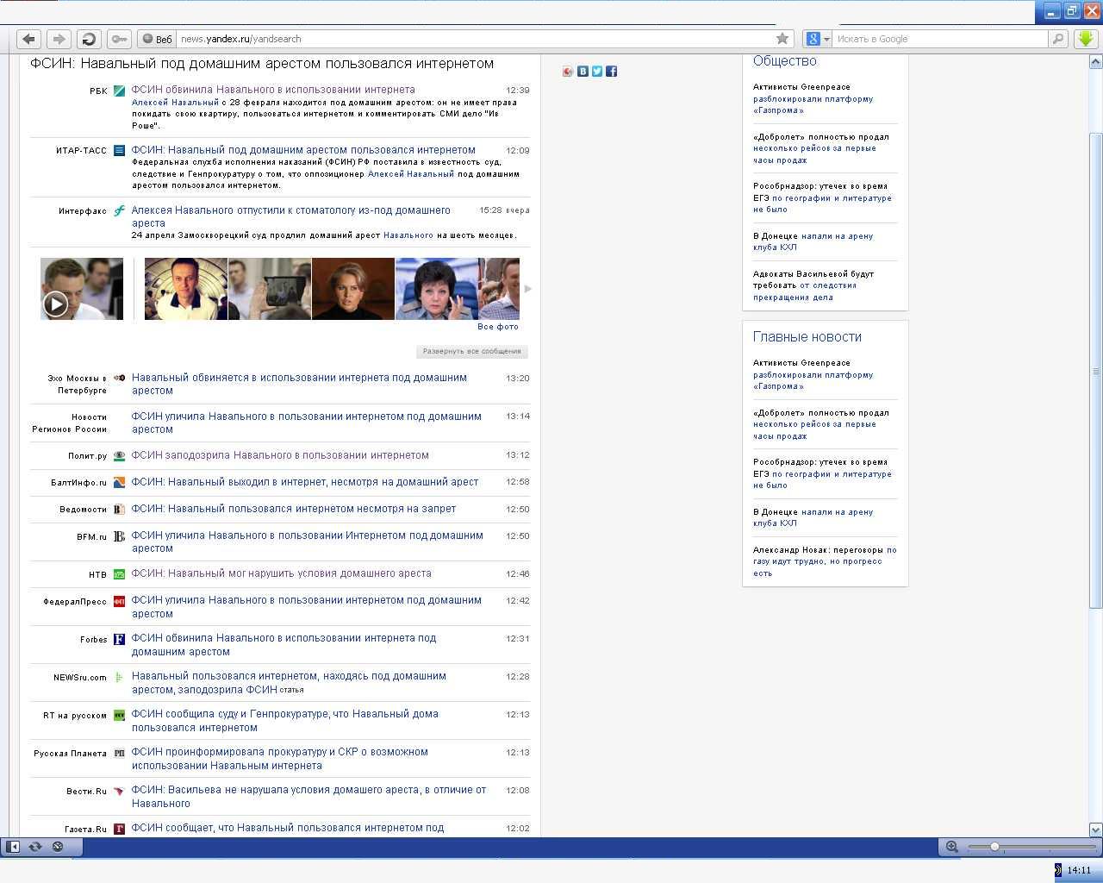
Task: Share the story via VK icon
Action: tap(583, 72)
